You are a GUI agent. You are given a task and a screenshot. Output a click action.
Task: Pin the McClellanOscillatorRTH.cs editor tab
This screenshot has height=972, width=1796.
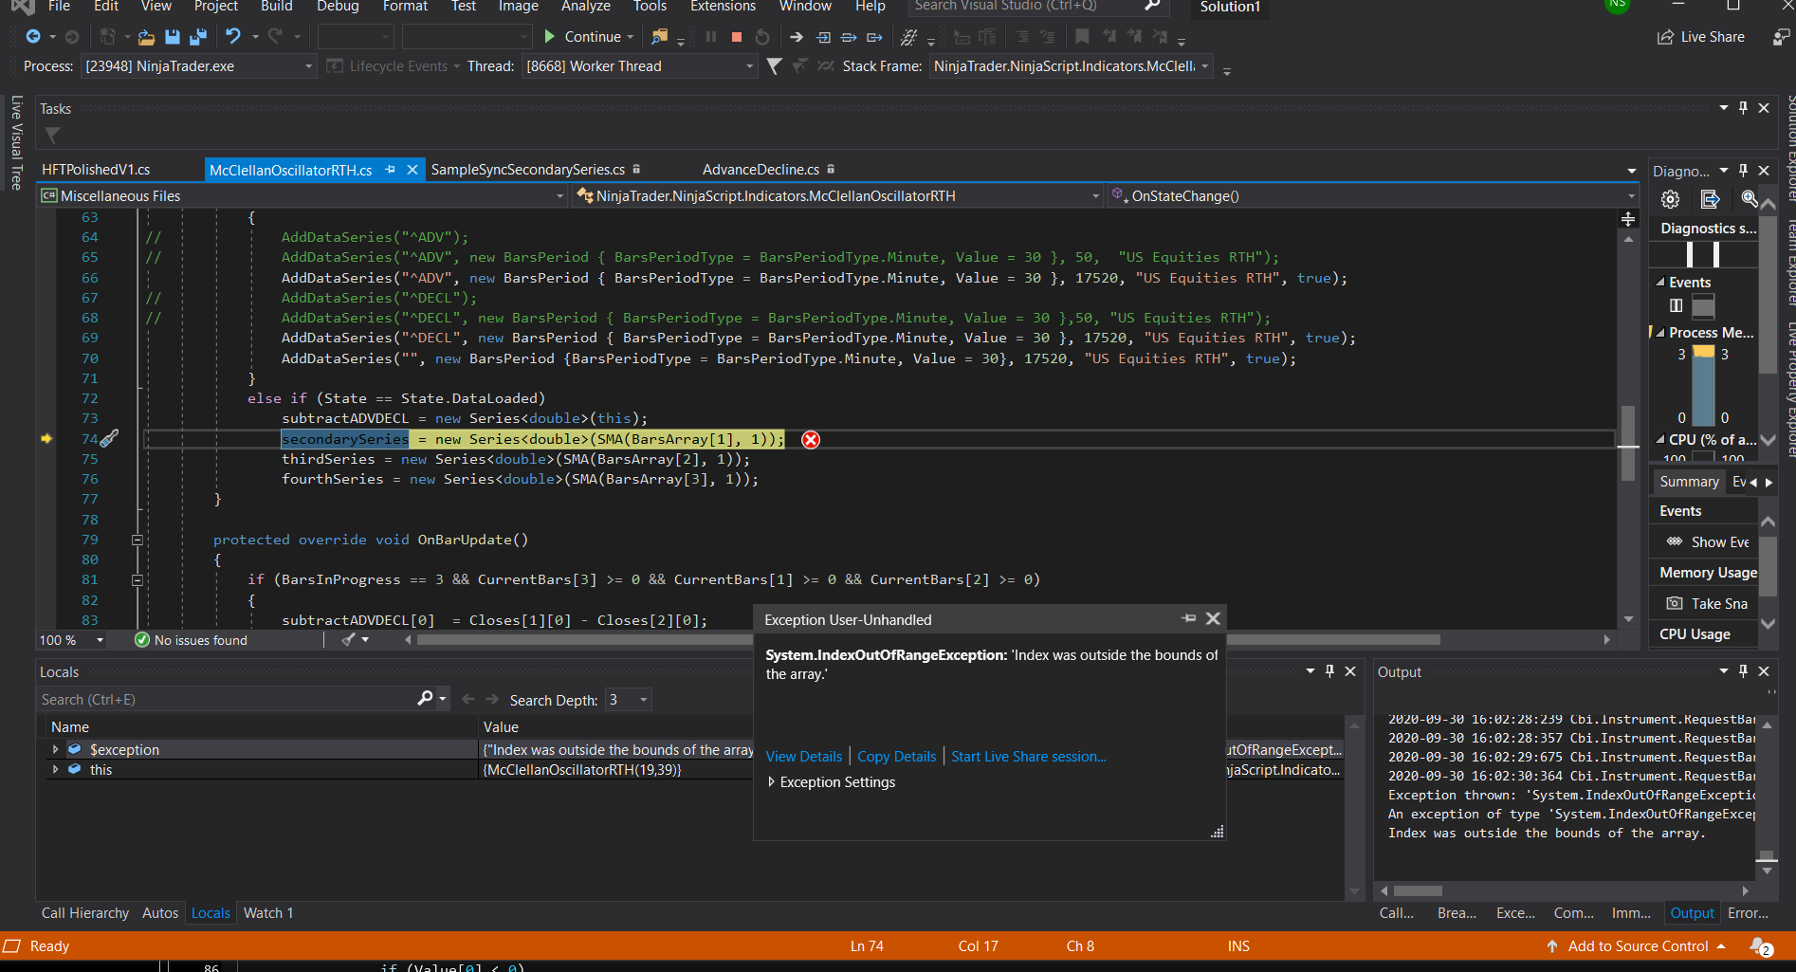390,169
